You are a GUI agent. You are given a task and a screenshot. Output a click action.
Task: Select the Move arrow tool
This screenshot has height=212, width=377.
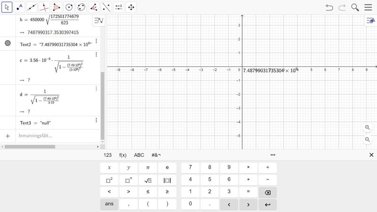tap(7, 7)
